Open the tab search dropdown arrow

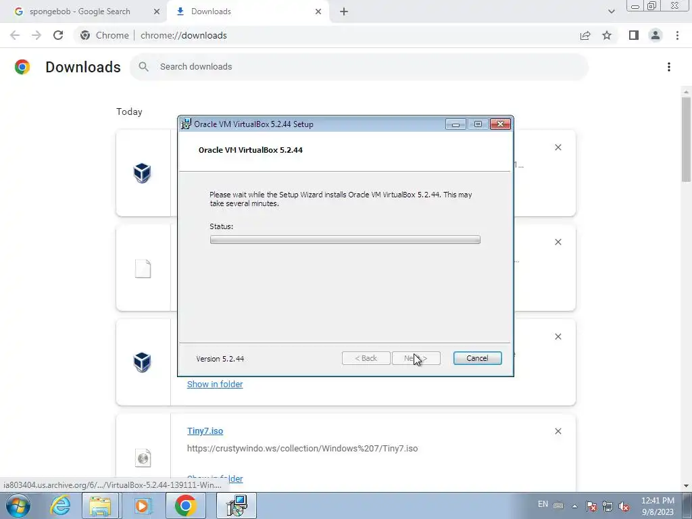tap(611, 11)
